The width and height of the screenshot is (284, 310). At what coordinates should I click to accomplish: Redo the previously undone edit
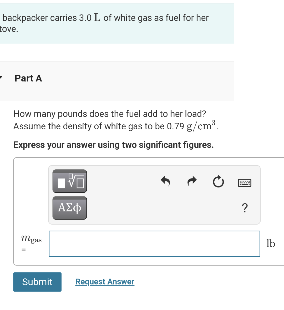coord(192,181)
